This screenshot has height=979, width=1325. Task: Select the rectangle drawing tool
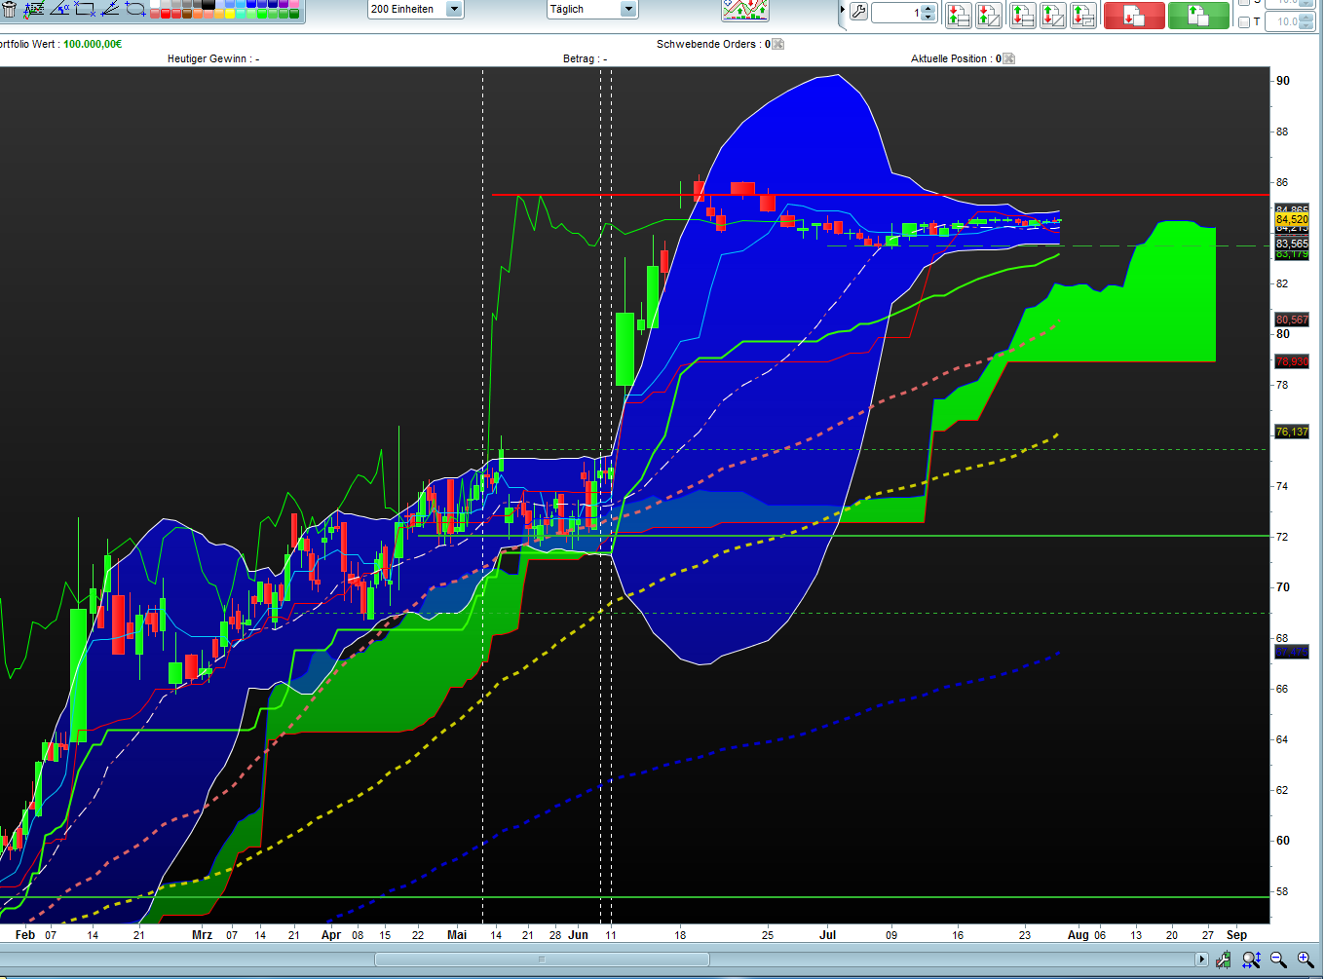coord(85,10)
